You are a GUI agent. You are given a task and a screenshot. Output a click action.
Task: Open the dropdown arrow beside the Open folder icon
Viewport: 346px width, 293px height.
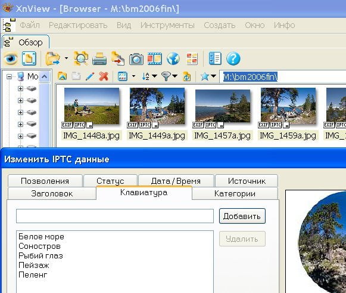coord(66,58)
